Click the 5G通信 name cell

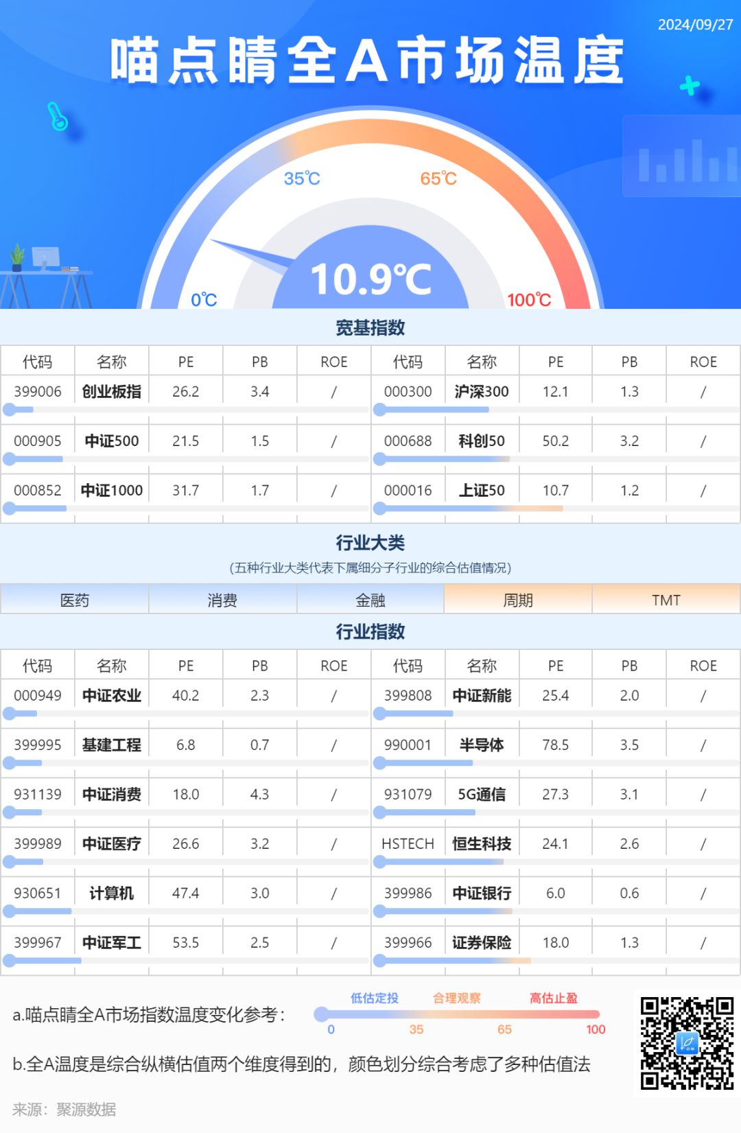tap(482, 794)
